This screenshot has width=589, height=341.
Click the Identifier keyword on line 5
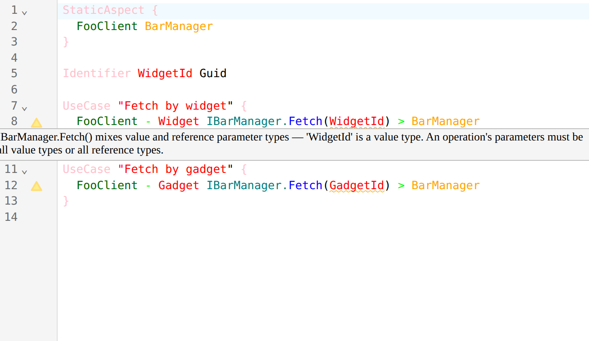point(97,73)
